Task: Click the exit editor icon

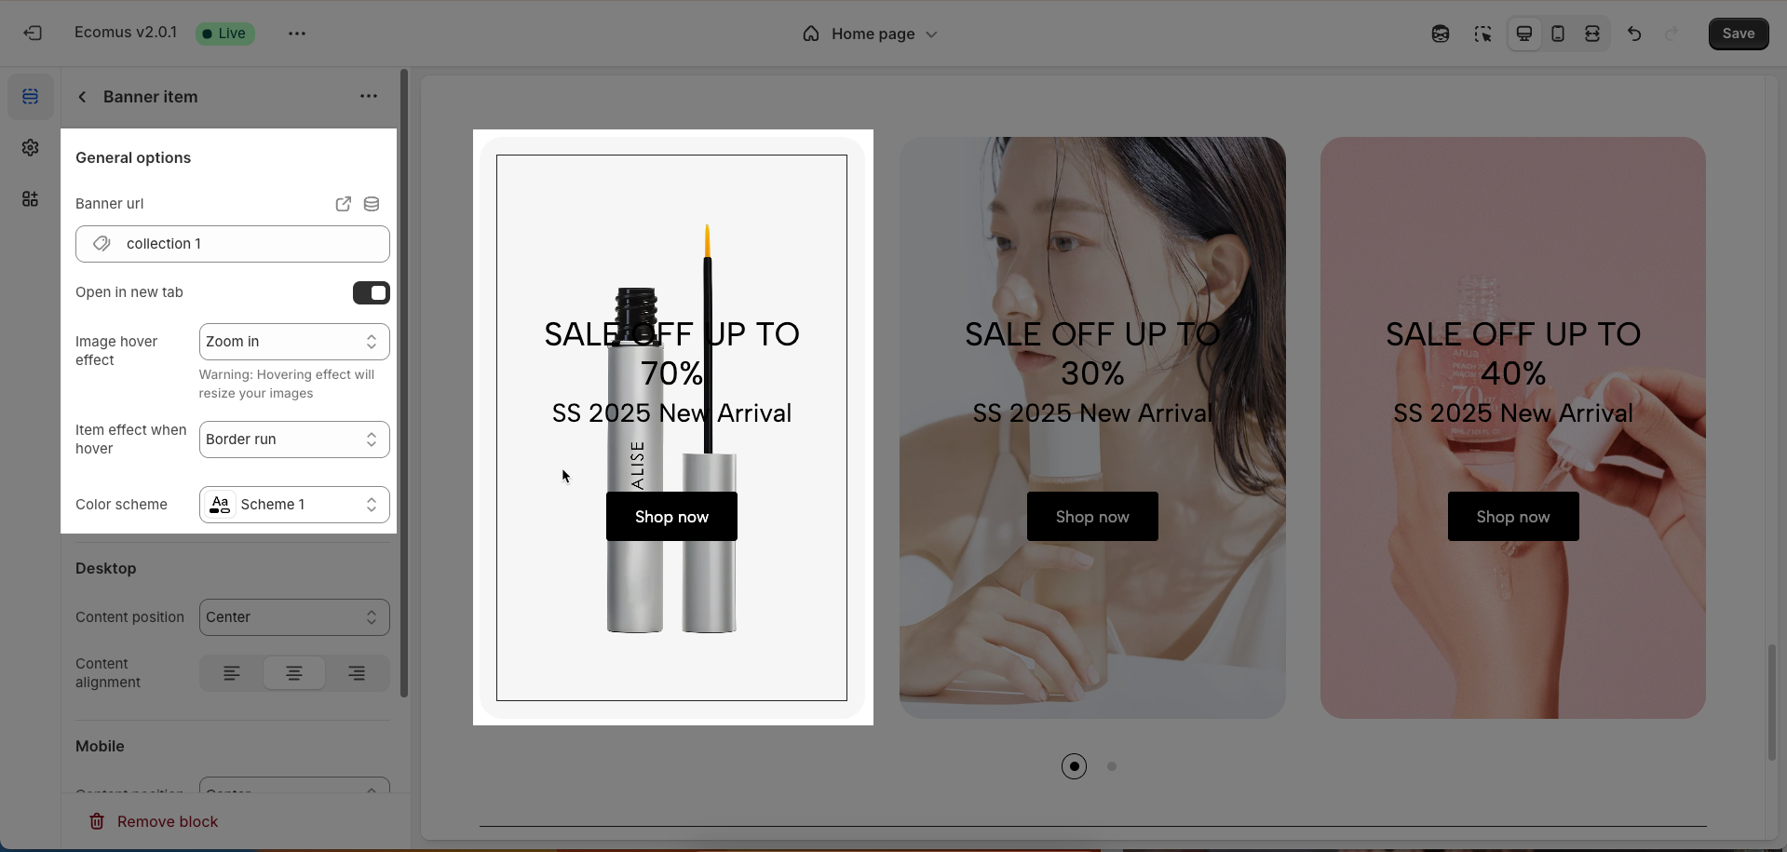Action: 33,34
